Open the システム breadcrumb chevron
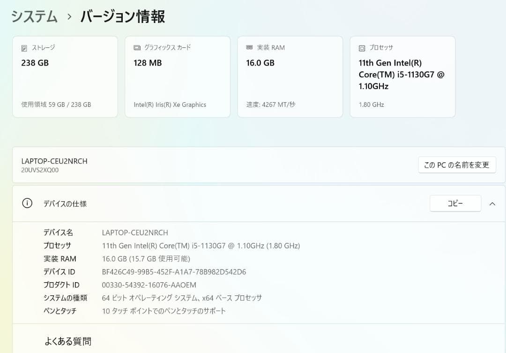506x353 pixels. (68, 16)
